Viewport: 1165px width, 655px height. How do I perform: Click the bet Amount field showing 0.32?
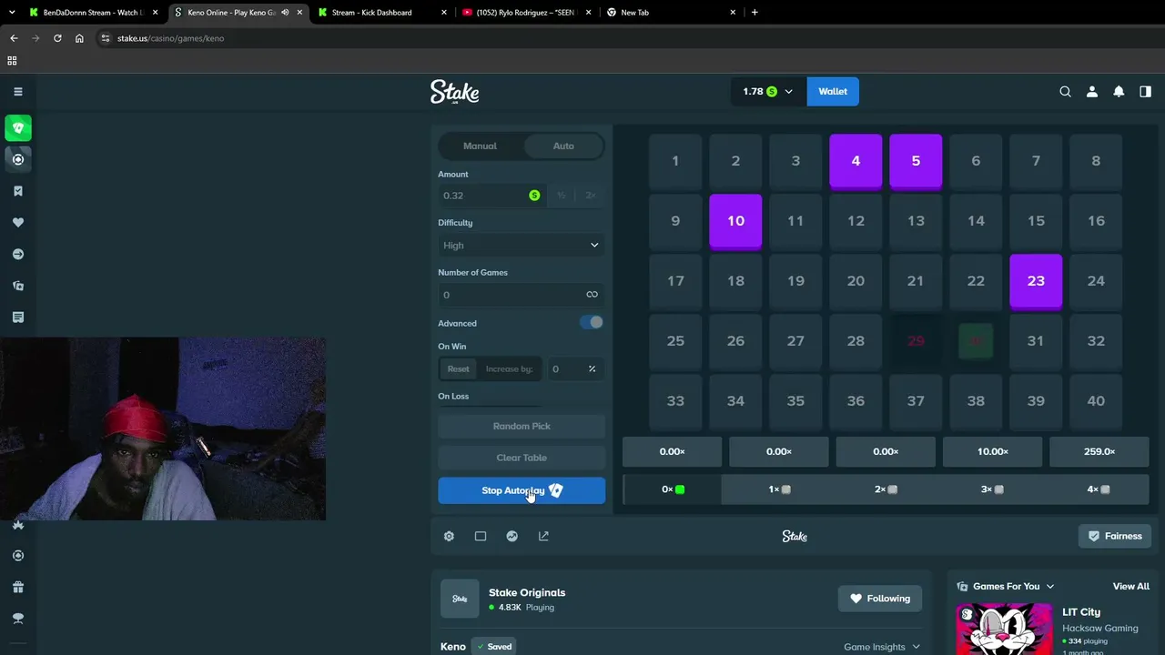point(492,196)
